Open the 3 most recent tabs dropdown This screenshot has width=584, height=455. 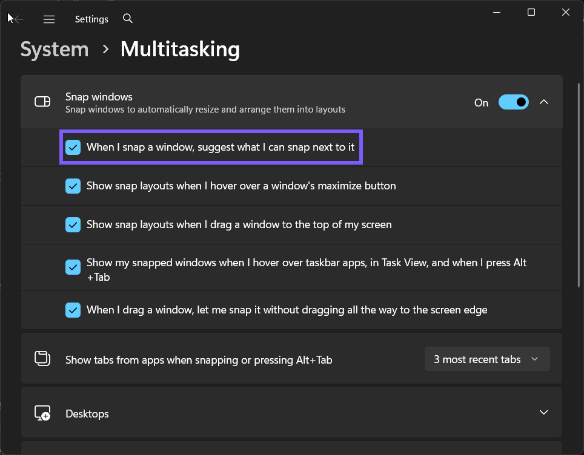tap(487, 359)
